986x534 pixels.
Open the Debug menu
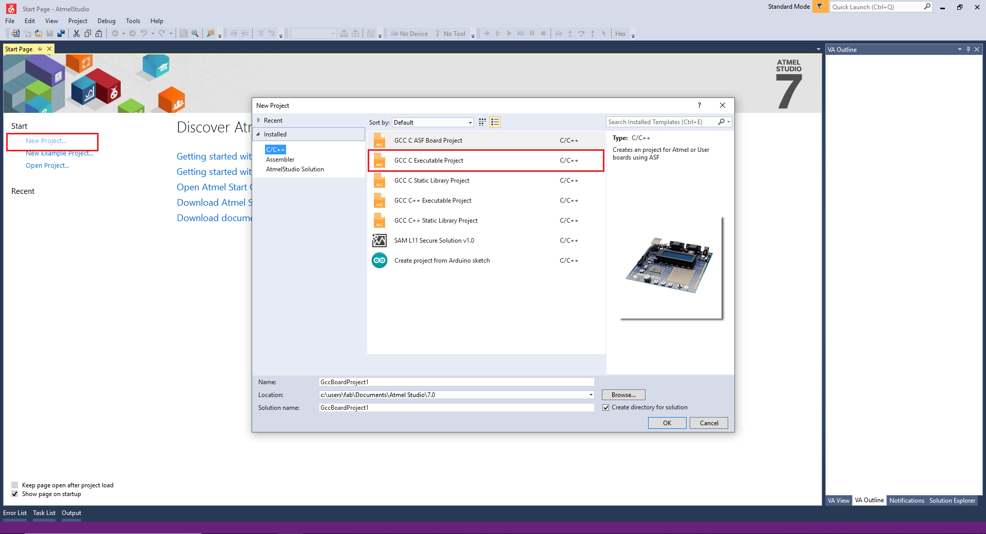106,21
